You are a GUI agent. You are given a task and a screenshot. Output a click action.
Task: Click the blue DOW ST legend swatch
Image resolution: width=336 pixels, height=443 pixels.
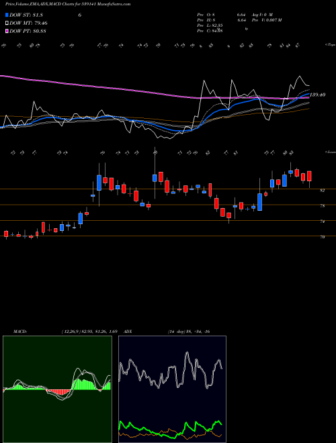7,15
